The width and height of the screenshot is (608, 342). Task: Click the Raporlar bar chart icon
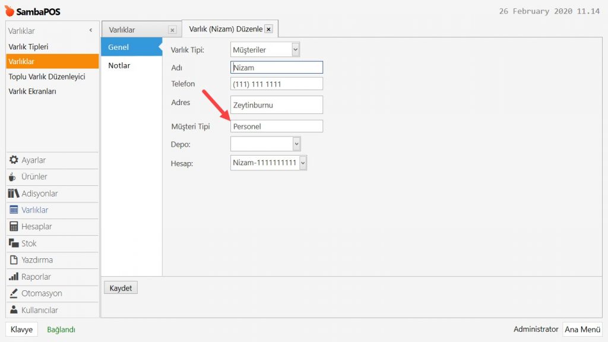(x=14, y=277)
